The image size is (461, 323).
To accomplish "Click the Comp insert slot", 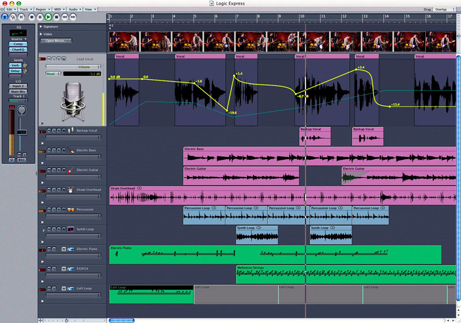I will [x=18, y=44].
